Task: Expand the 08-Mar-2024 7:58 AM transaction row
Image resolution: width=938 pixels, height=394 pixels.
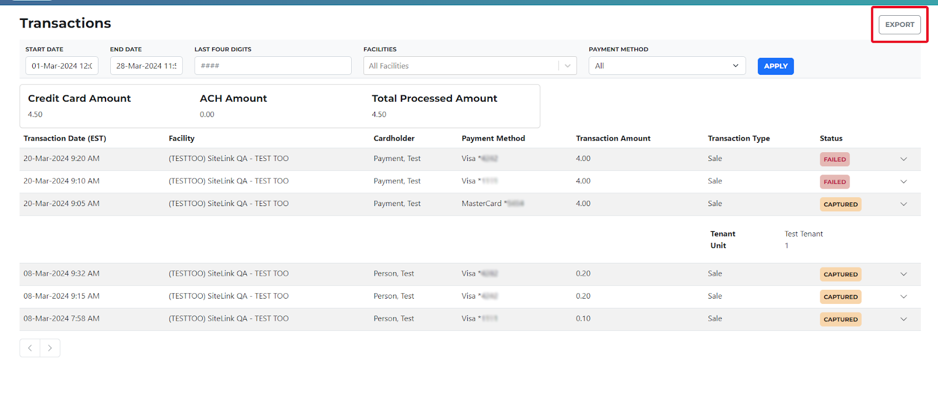Action: pyautogui.click(x=903, y=319)
